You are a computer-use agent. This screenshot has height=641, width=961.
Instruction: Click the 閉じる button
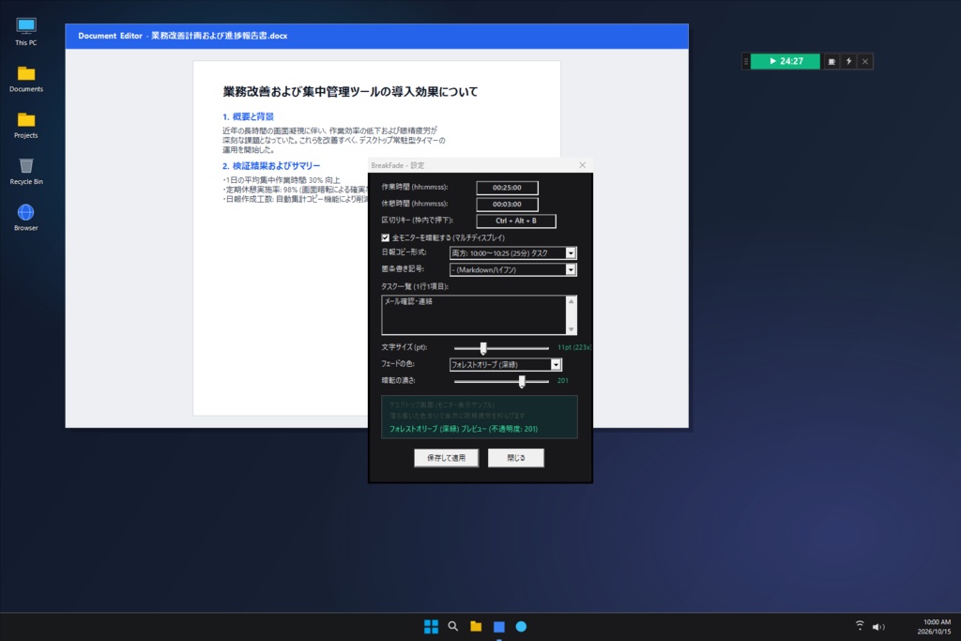pos(515,458)
